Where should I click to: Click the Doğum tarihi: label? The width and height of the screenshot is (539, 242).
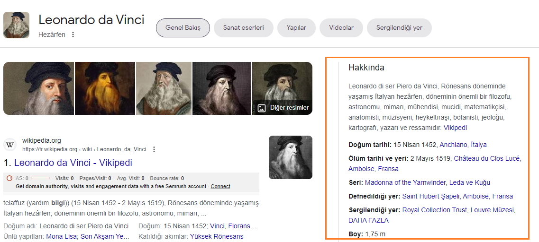pyautogui.click(x=370, y=145)
